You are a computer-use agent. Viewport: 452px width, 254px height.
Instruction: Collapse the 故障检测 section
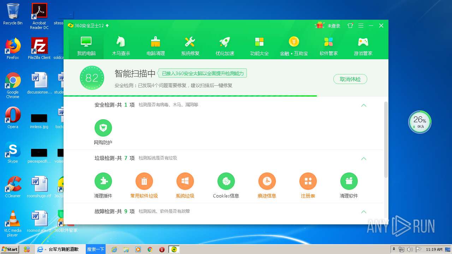(x=364, y=212)
